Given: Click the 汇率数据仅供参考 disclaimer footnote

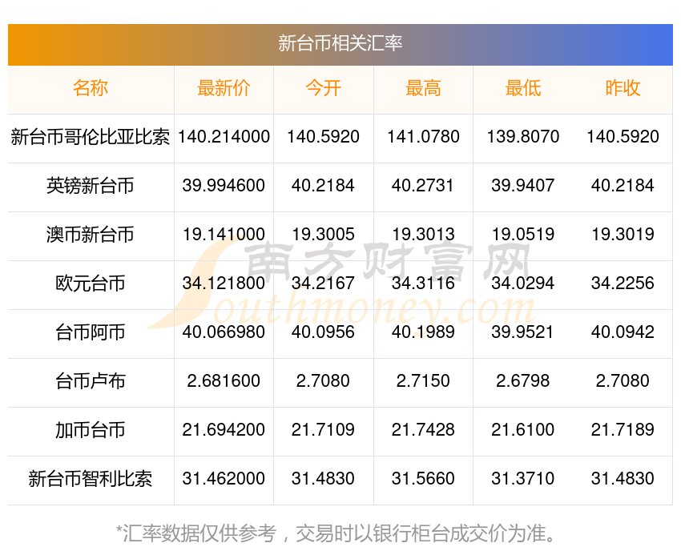Looking at the screenshot, I should [x=336, y=533].
